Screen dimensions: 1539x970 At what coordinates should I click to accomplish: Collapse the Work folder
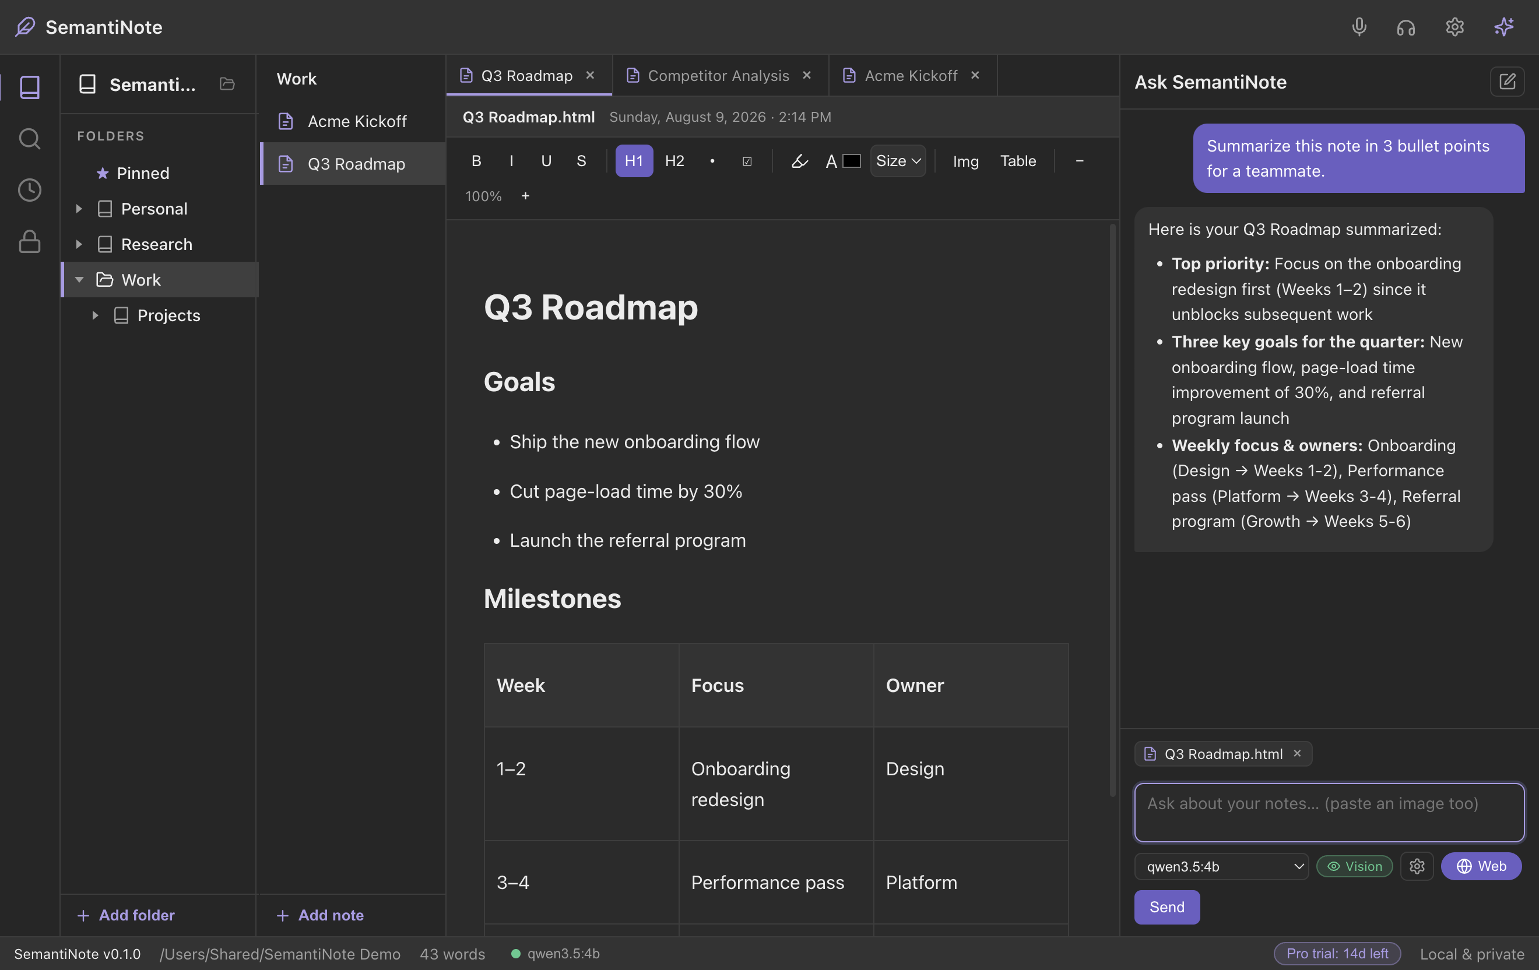pyautogui.click(x=79, y=280)
